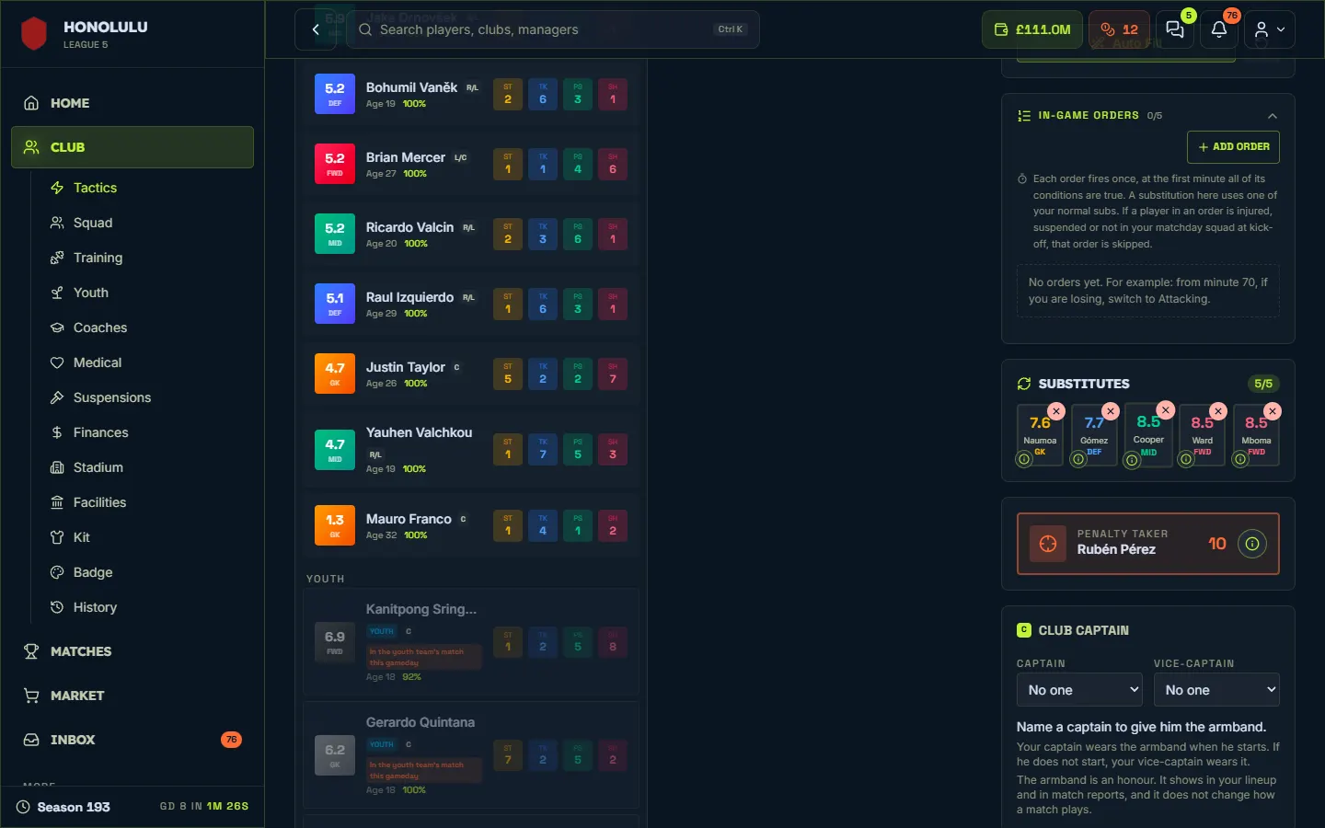This screenshot has height=828, width=1325.
Task: Select the Club menu item
Action: (132, 147)
